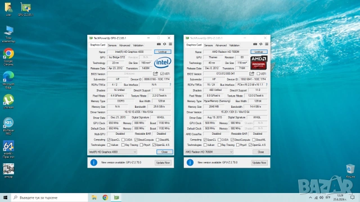Click Lookup button in AMD window

point(259,52)
